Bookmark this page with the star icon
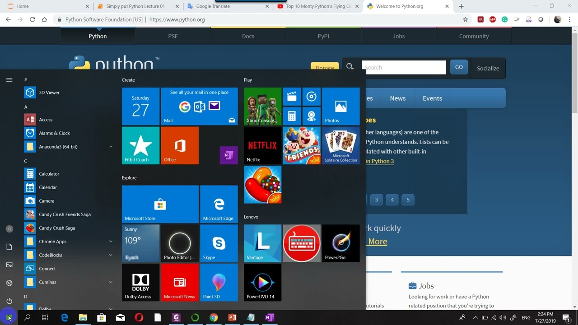This screenshot has height=325, width=578. pos(465,19)
